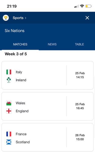Tap the France tricolour flag icon
Image resolution: width=95 pixels, height=152 pixels.
click(x=9, y=134)
